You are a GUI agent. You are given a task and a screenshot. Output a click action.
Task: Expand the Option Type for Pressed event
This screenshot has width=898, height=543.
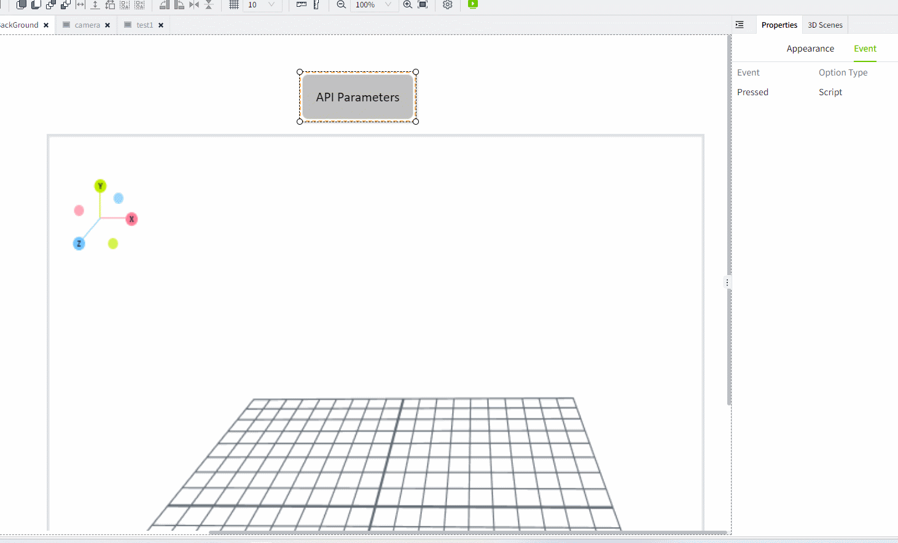point(830,92)
